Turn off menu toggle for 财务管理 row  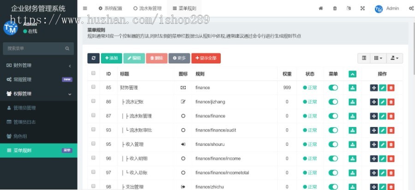[333, 87]
